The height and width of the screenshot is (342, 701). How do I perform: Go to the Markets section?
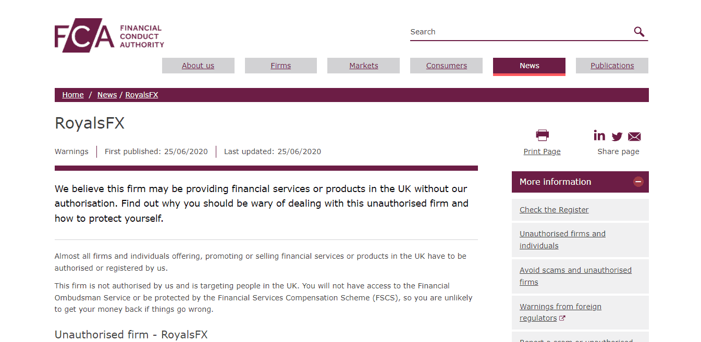[363, 66]
